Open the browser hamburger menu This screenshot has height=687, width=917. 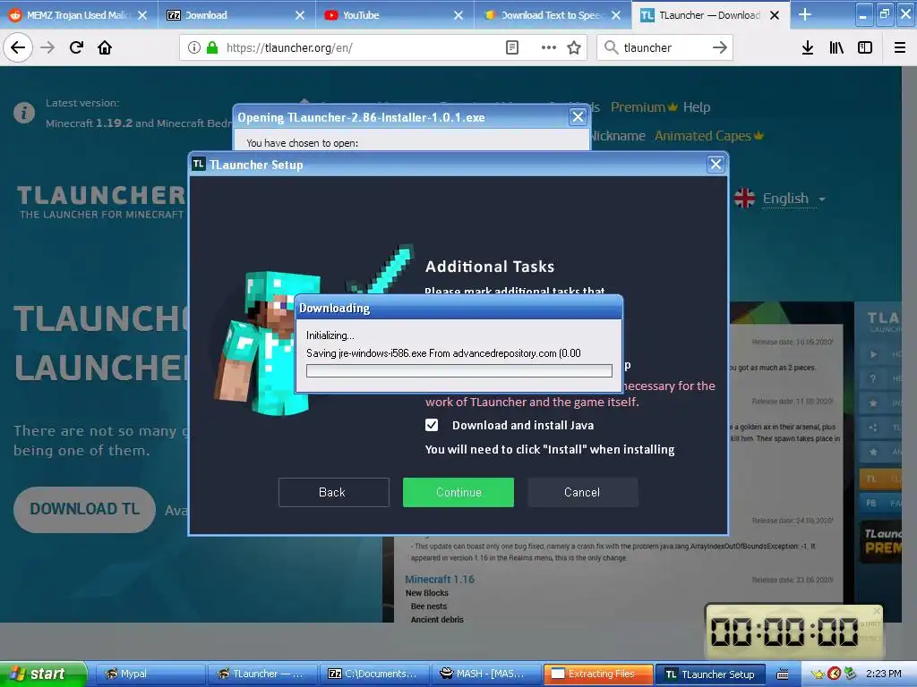(900, 47)
